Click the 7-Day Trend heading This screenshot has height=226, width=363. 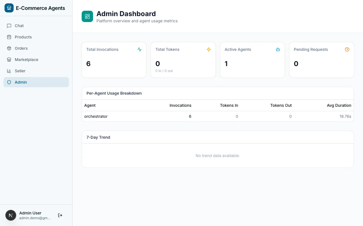[x=98, y=137]
